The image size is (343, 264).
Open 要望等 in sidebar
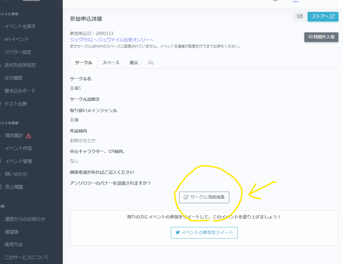pyautogui.click(x=12, y=232)
